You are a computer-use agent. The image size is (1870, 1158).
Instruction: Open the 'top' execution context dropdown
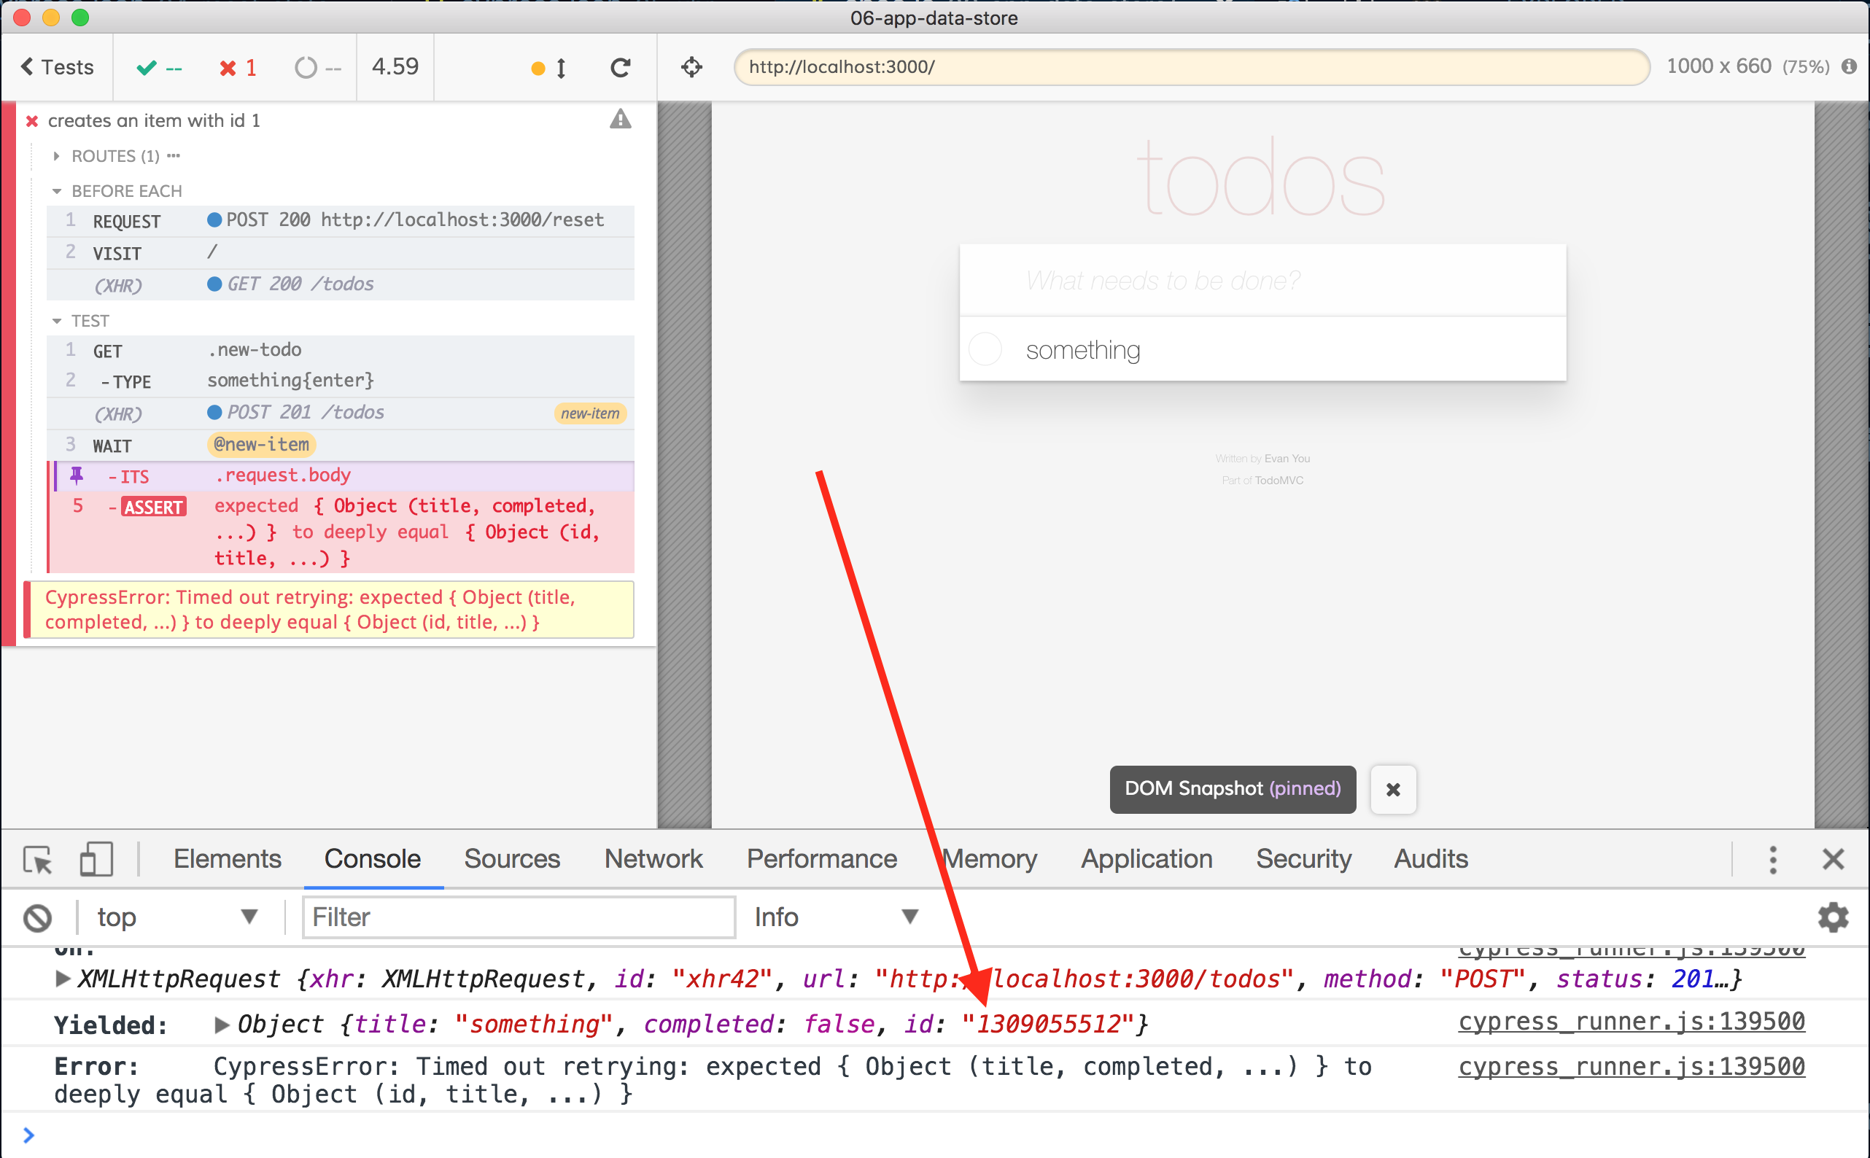179,917
